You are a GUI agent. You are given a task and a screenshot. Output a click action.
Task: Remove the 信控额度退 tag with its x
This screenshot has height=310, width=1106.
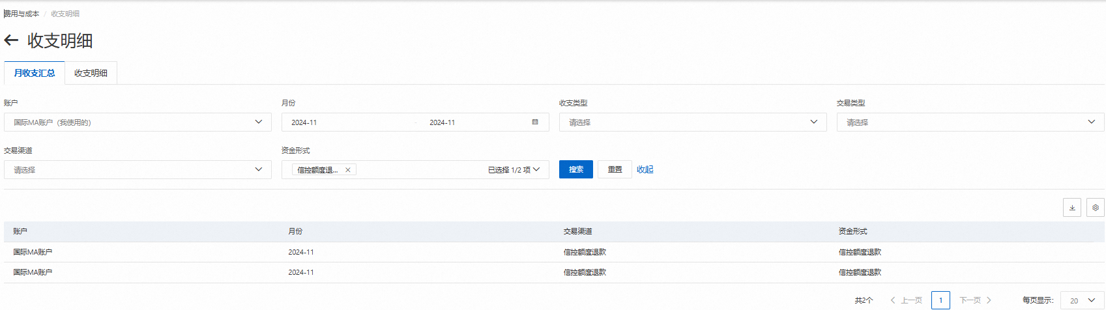point(348,170)
